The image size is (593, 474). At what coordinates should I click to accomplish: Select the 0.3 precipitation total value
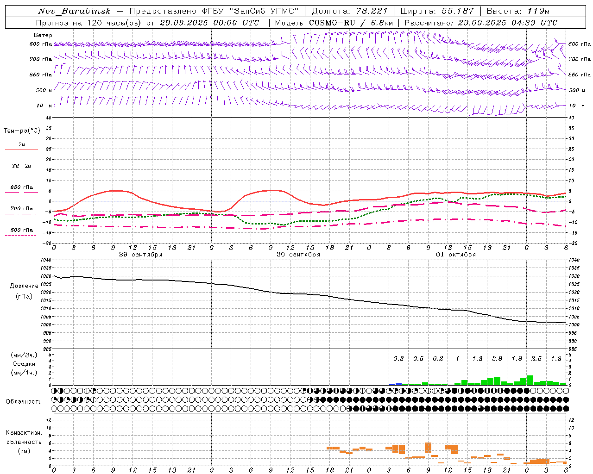398,358
